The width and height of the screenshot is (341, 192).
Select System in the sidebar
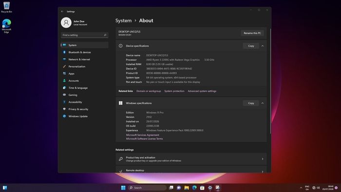coord(84,45)
